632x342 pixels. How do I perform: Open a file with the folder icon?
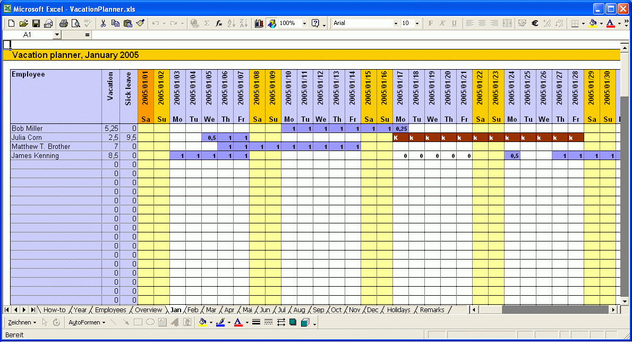point(24,23)
